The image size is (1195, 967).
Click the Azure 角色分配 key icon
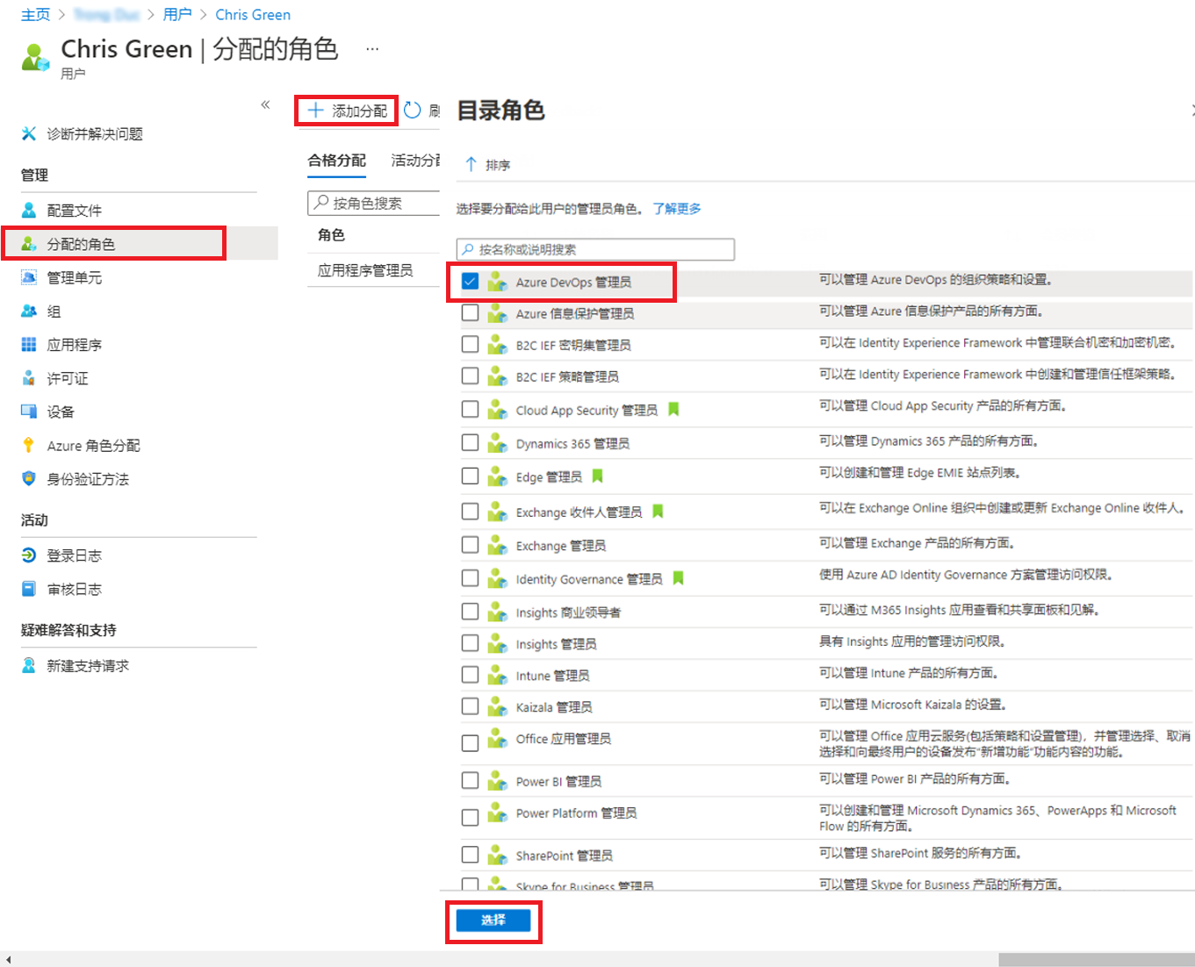point(29,445)
